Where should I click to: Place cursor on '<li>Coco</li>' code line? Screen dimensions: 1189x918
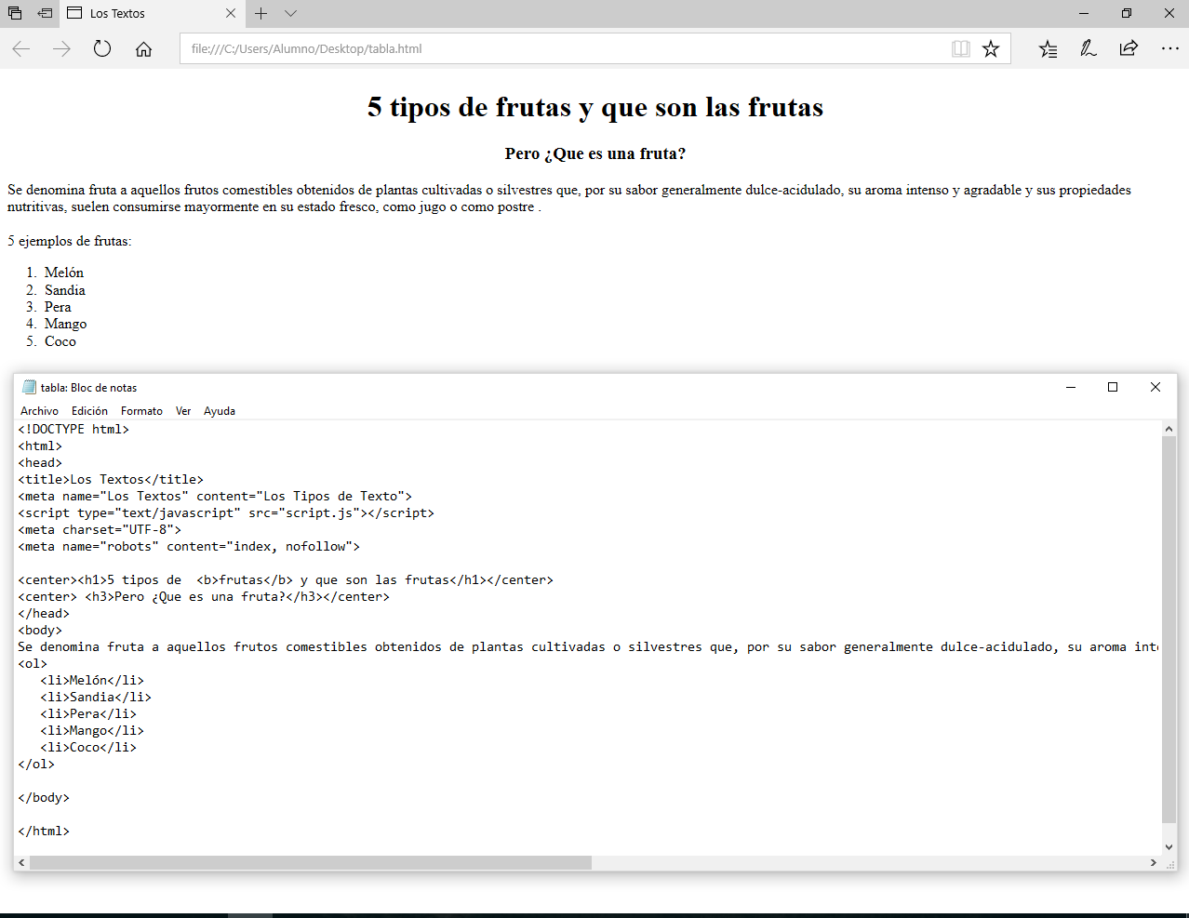point(88,747)
